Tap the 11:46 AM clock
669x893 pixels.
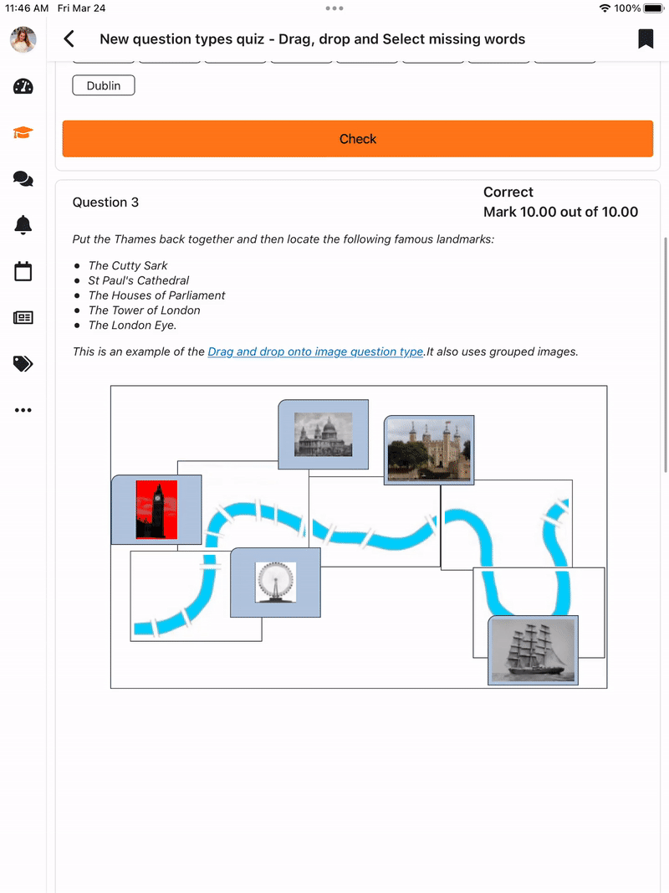pos(27,8)
